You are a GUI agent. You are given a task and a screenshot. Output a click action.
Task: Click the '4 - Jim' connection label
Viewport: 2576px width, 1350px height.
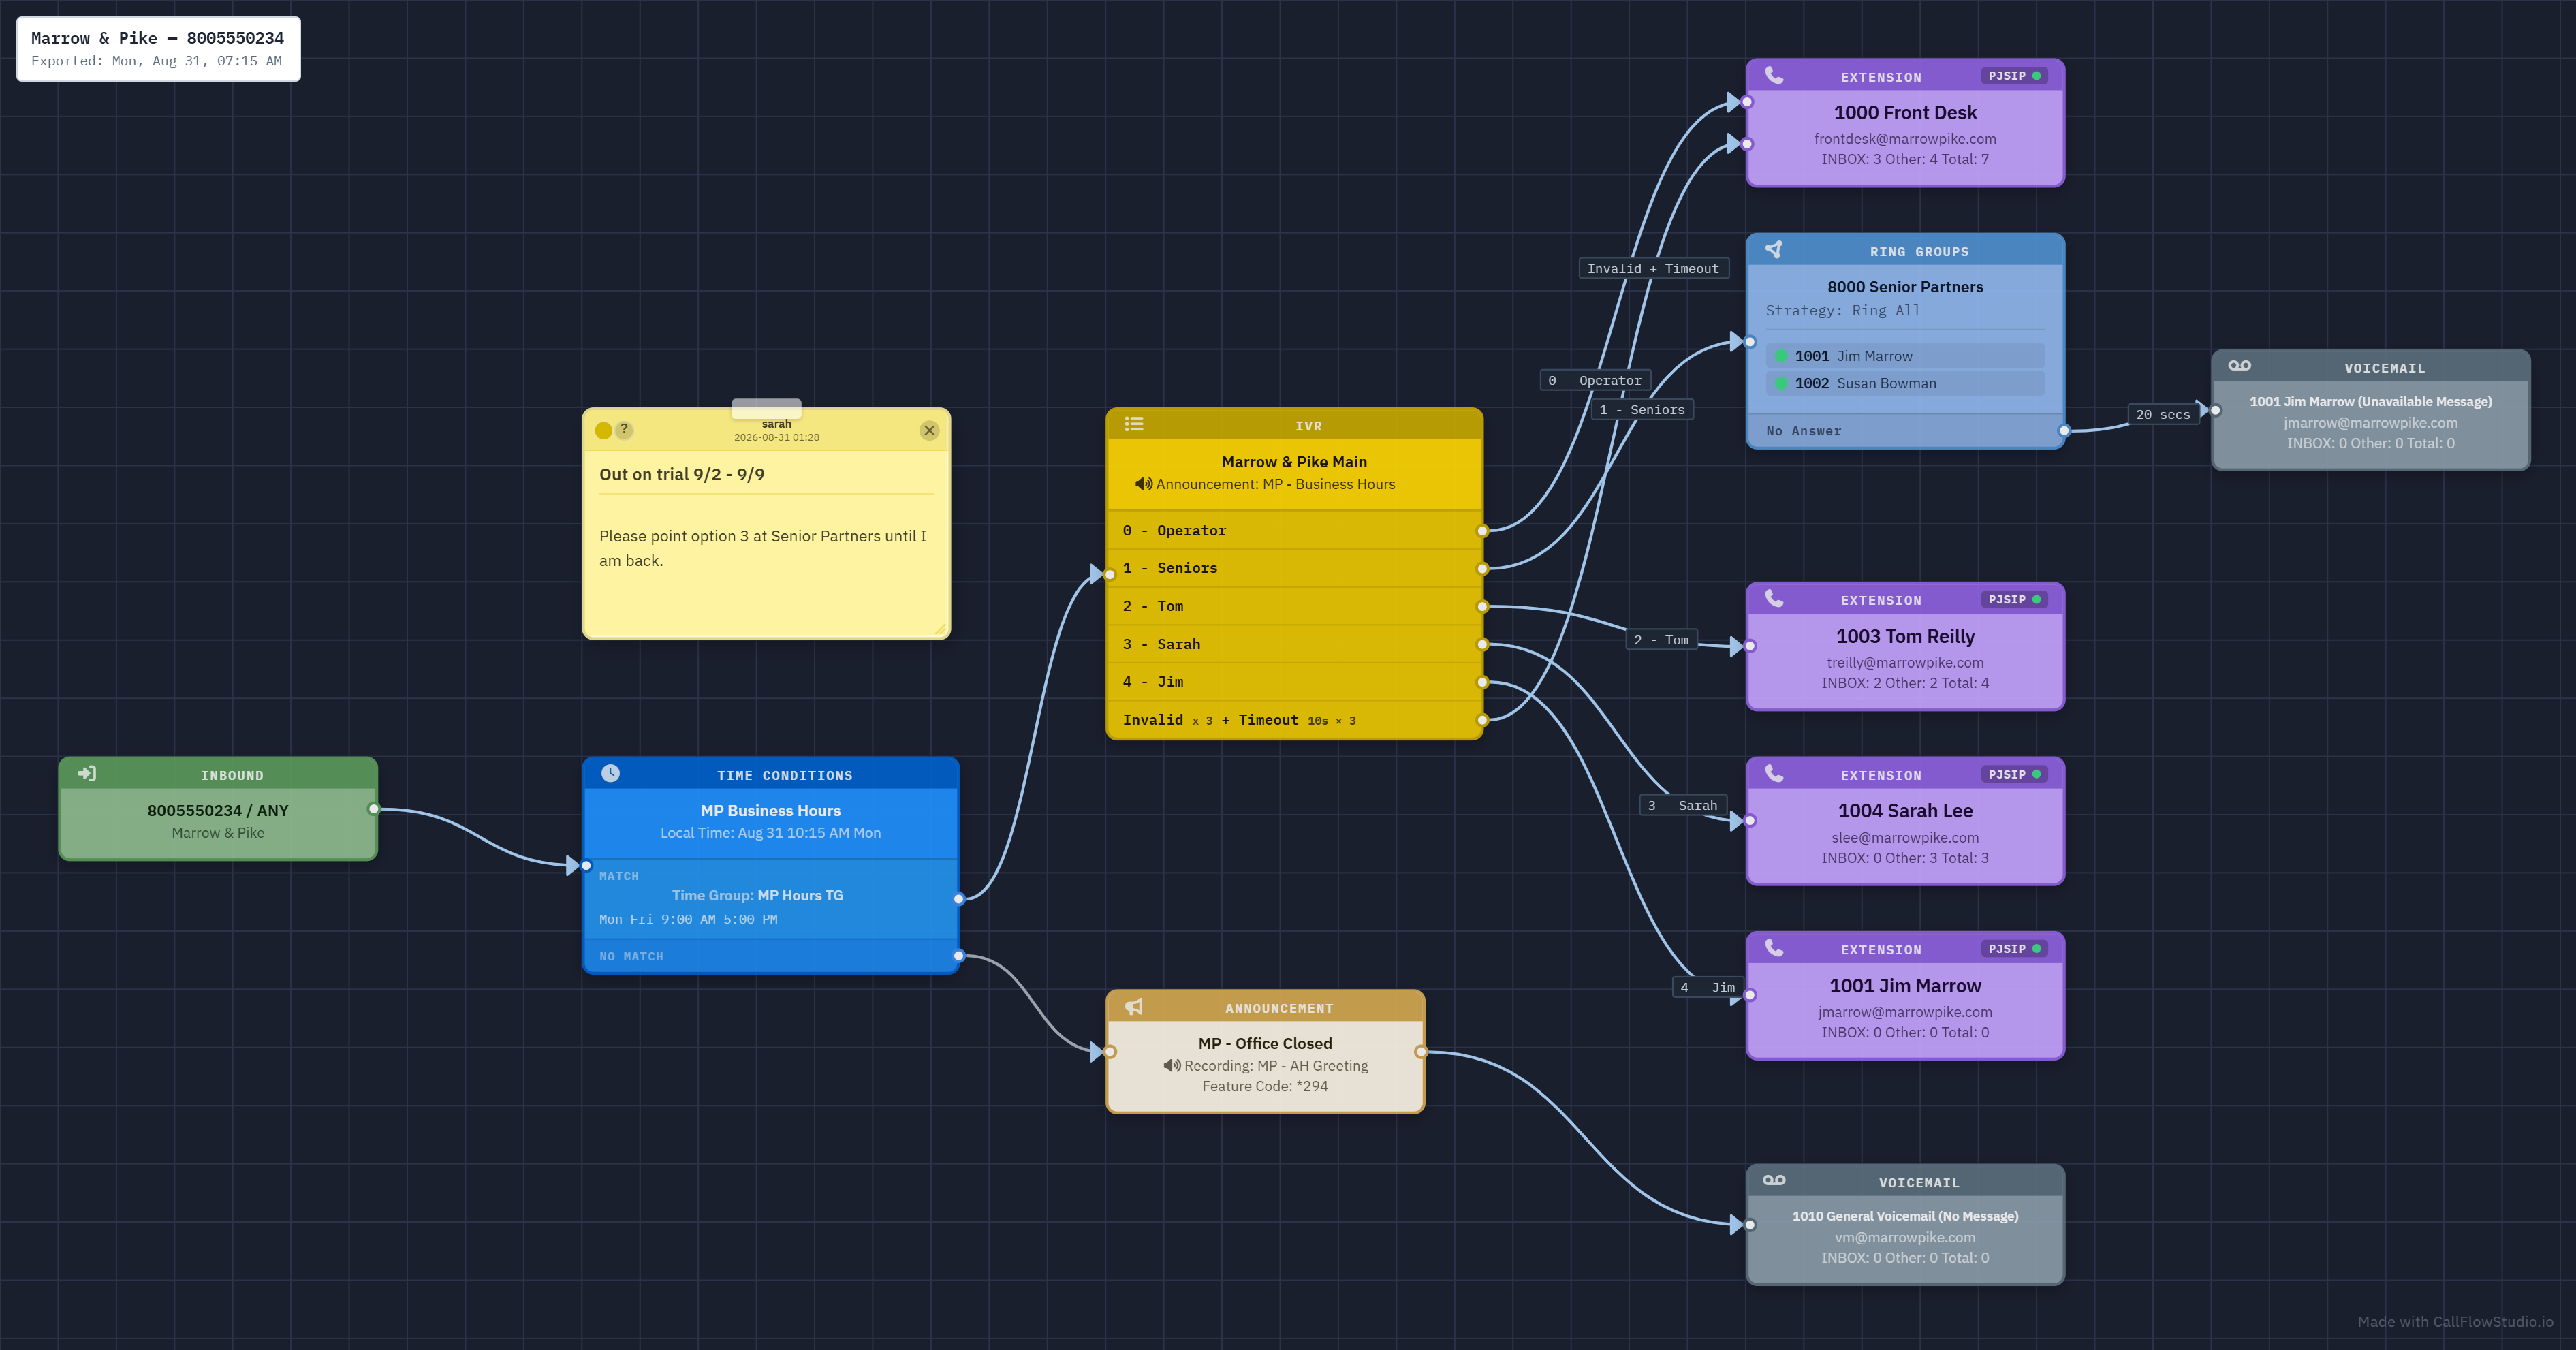tap(1709, 988)
